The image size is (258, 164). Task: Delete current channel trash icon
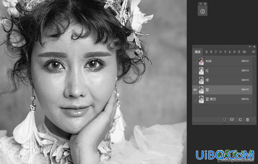click(x=247, y=120)
